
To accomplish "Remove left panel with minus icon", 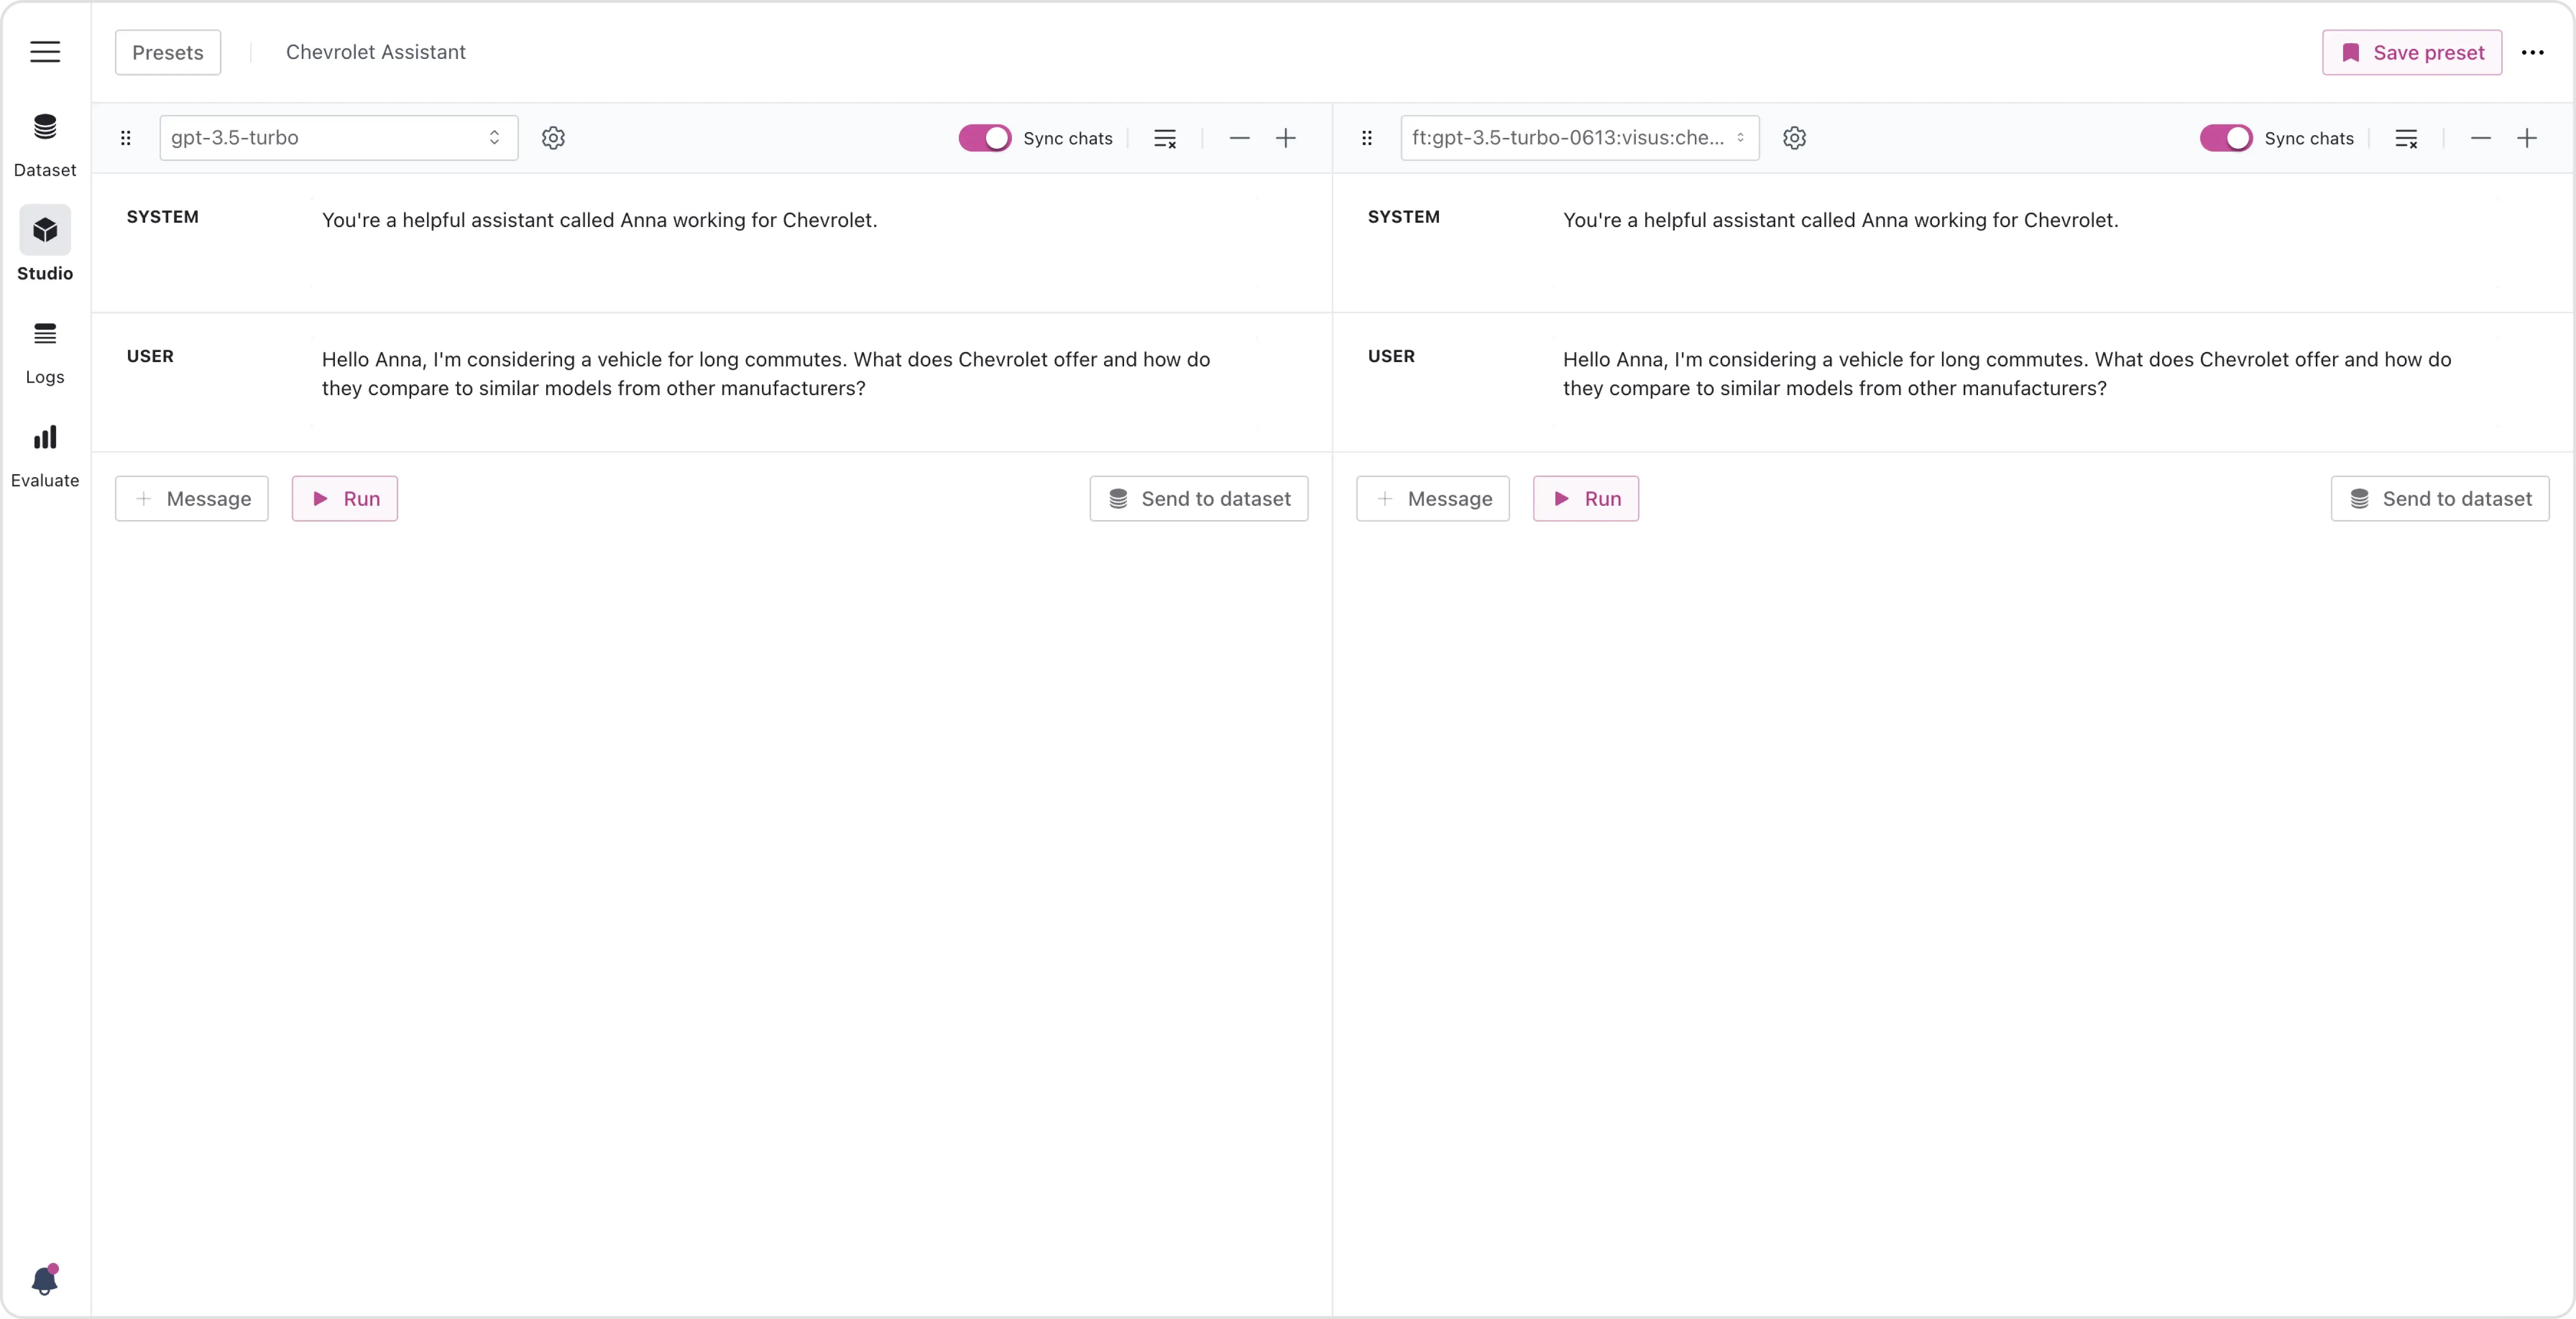I will [1239, 138].
